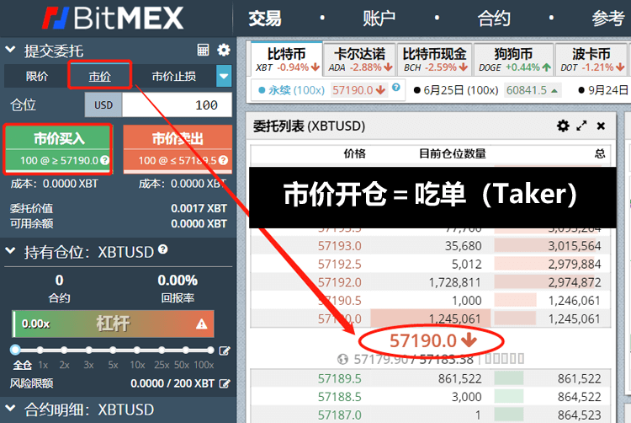Click the 仓位 quantity input field

[x=177, y=104]
